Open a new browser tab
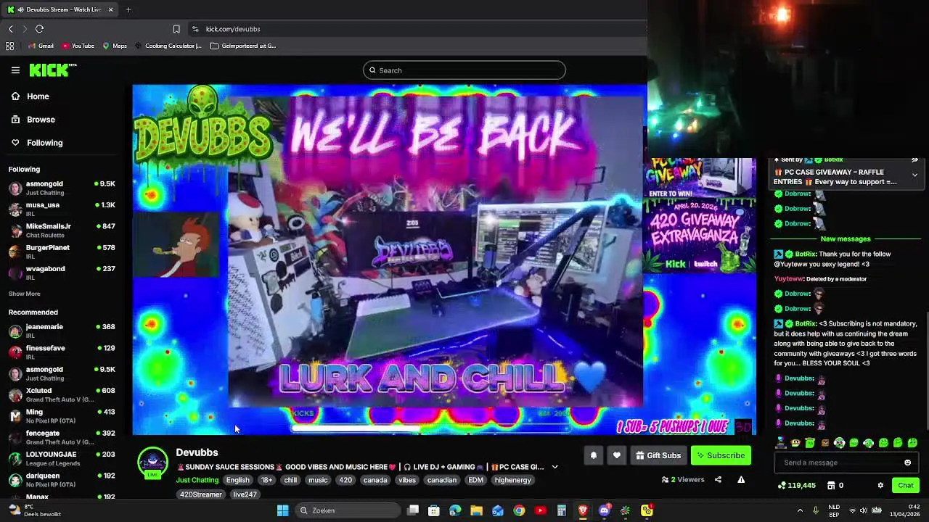Screen dimensions: 929x522 (128, 9)
